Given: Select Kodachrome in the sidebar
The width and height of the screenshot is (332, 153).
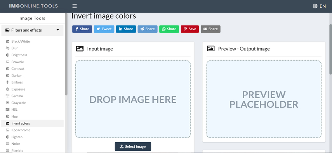Looking at the screenshot, I should [x=21, y=130].
